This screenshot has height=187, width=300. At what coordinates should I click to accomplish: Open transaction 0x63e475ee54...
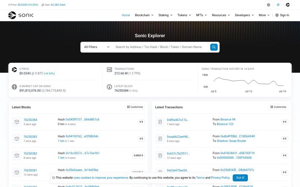pos(178,170)
